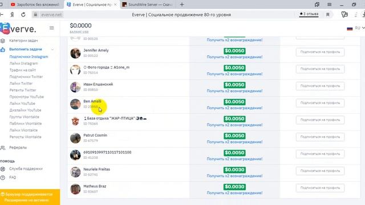Click the reload page icon
The width and height of the screenshot is (365, 205).
(x=23, y=15)
